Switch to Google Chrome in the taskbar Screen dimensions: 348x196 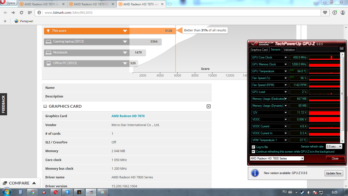point(32,192)
